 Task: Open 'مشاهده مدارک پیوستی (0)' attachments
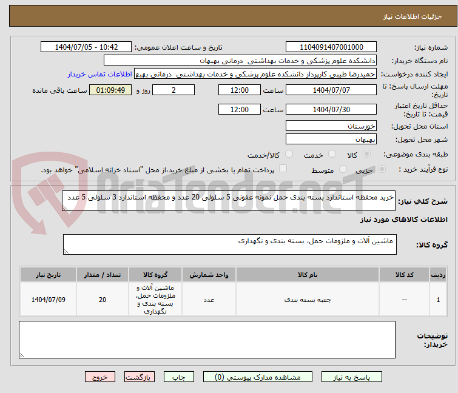click(x=260, y=377)
